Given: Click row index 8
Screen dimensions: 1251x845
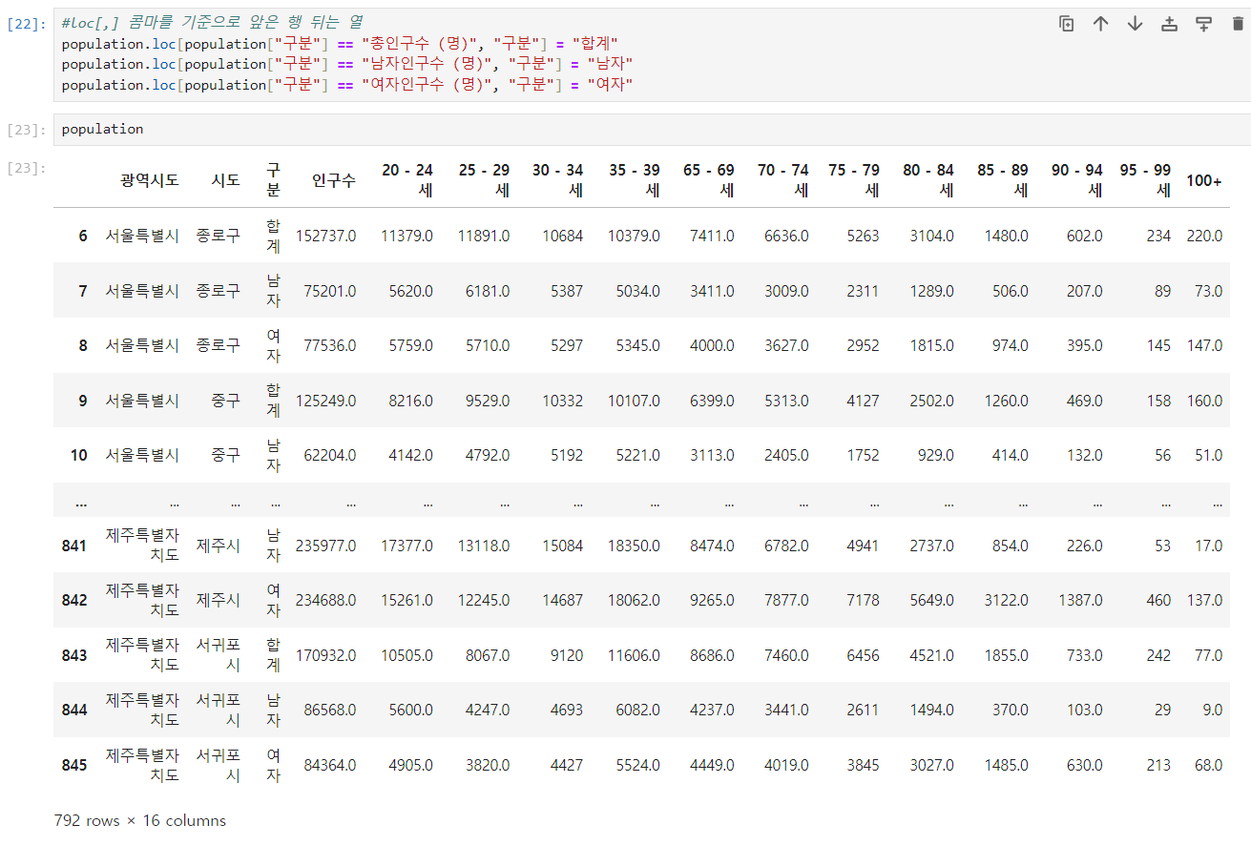Looking at the screenshot, I should click(83, 345).
